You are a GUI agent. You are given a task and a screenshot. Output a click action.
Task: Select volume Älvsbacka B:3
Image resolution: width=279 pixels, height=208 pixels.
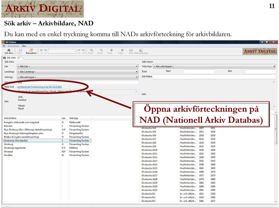pos(180,201)
